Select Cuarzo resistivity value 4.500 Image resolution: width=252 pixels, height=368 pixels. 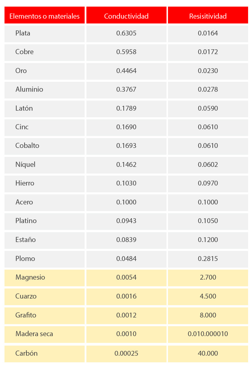[208, 297]
